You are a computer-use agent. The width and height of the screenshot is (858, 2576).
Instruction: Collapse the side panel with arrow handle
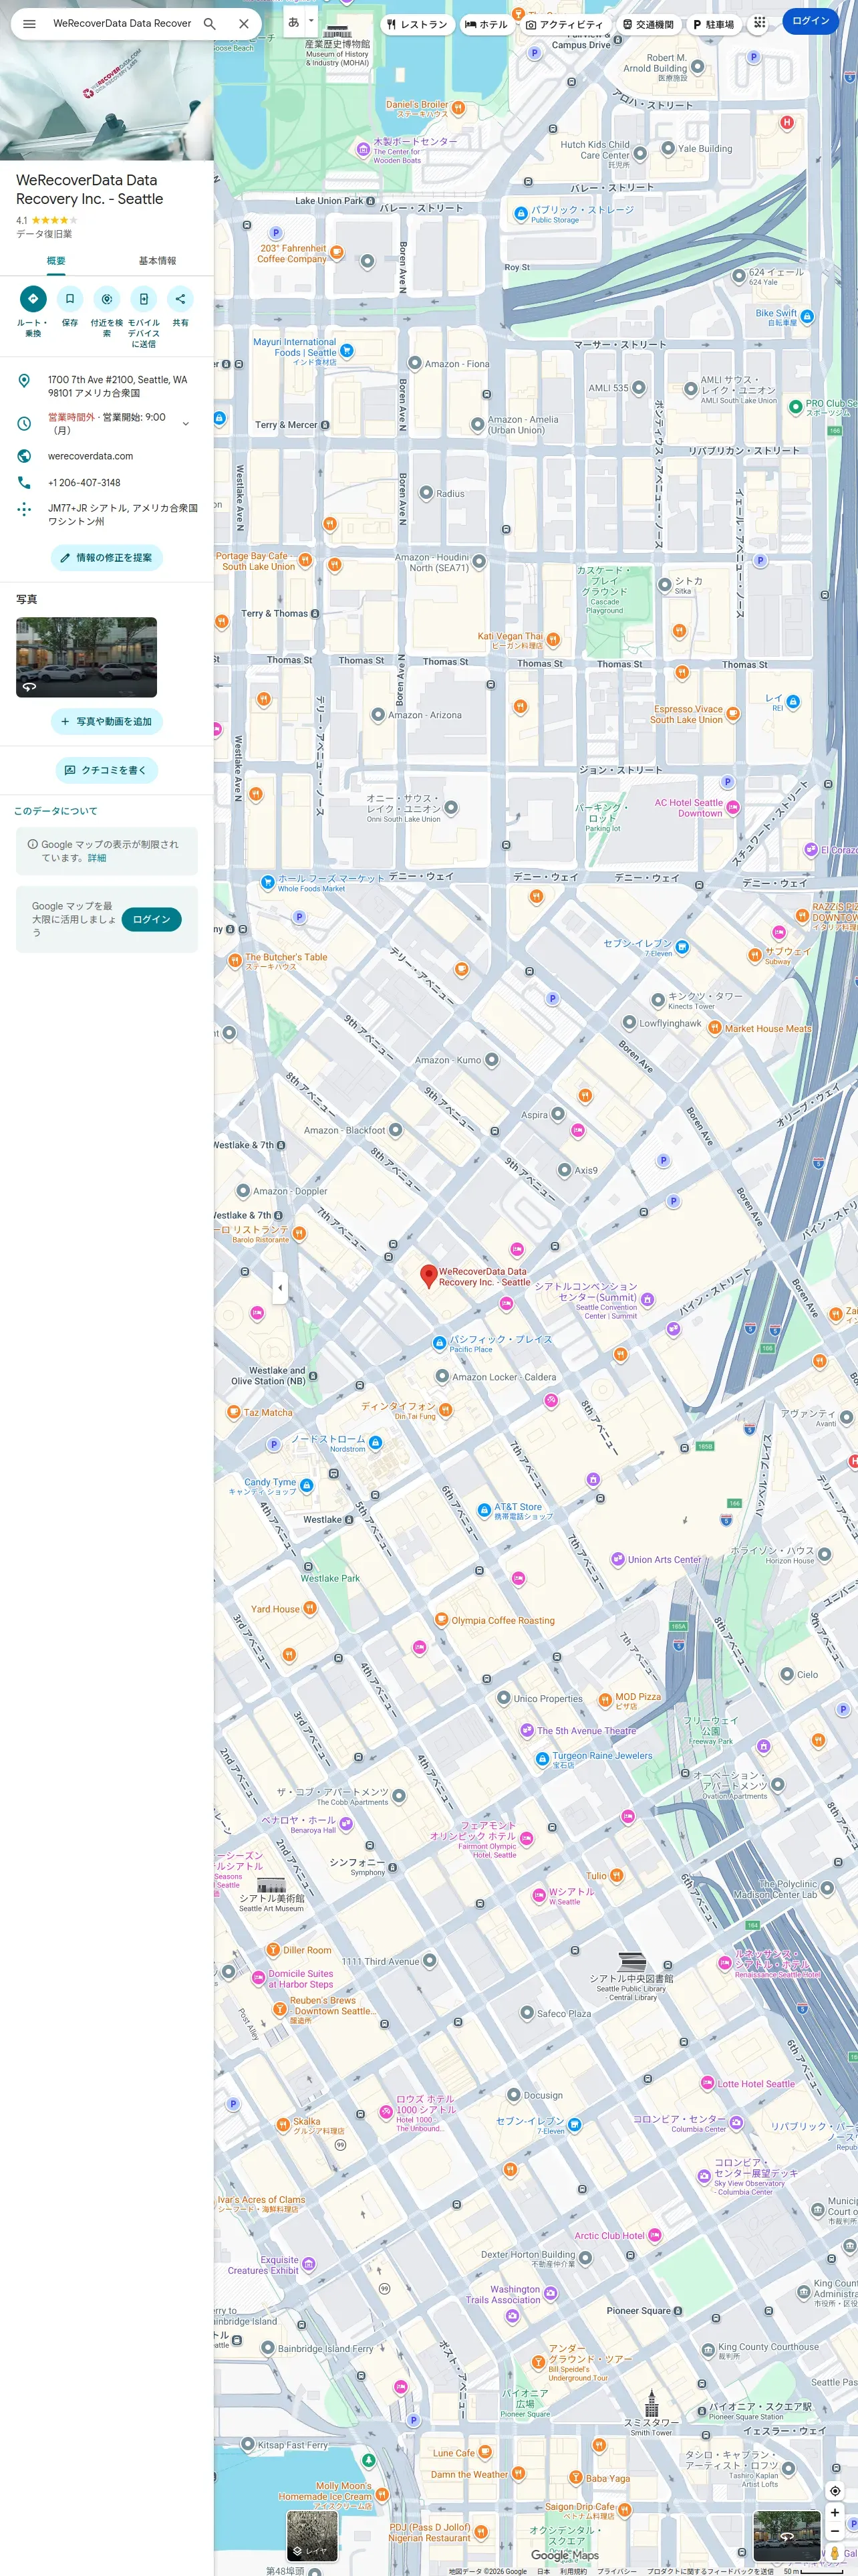(280, 1287)
